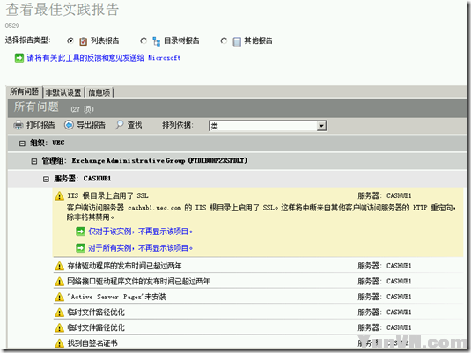The width and height of the screenshot is (471, 353).
Task: Open the feedback link to Microsoft
Action: click(x=104, y=58)
